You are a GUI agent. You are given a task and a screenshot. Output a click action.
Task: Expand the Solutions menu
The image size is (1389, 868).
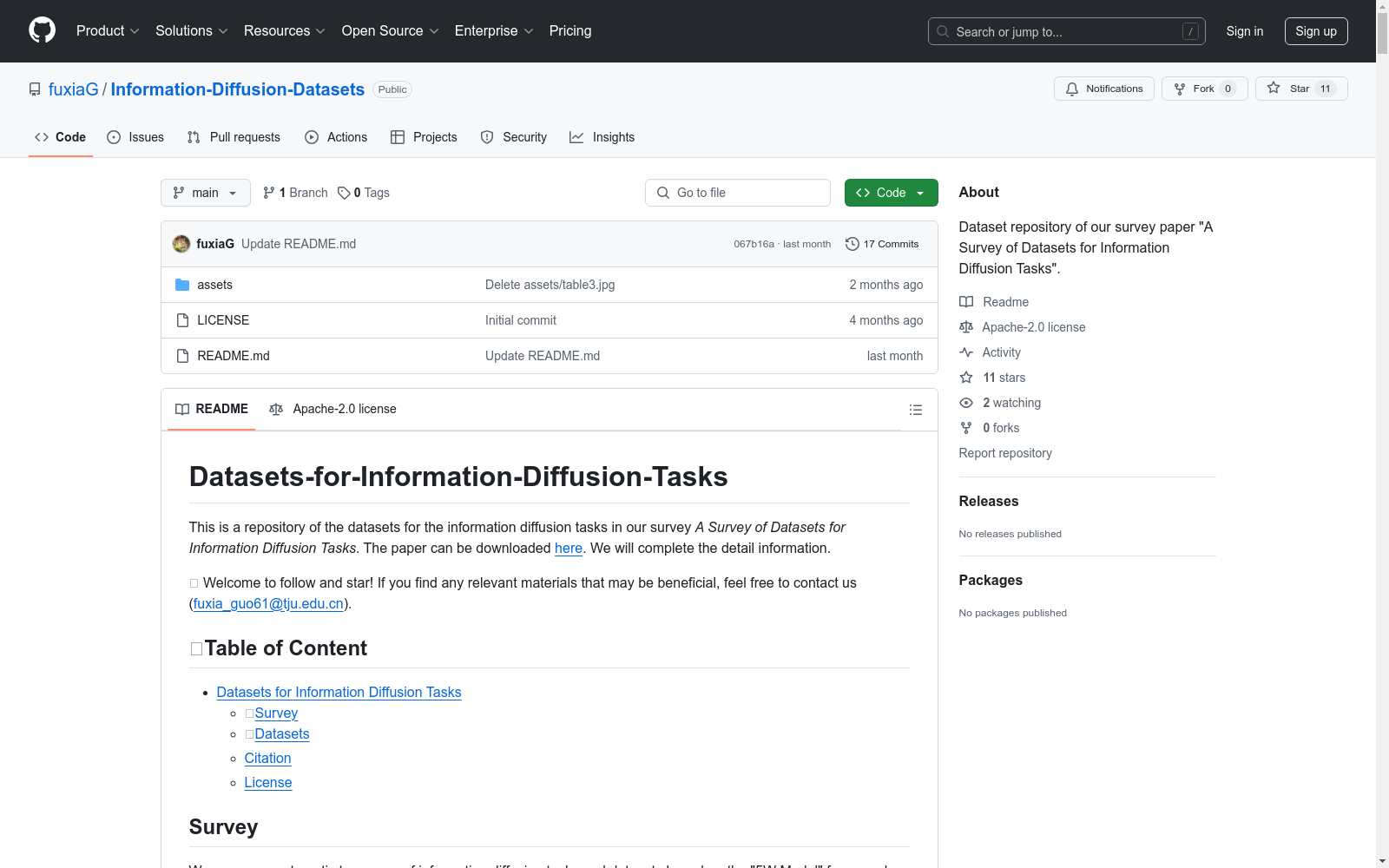click(191, 31)
